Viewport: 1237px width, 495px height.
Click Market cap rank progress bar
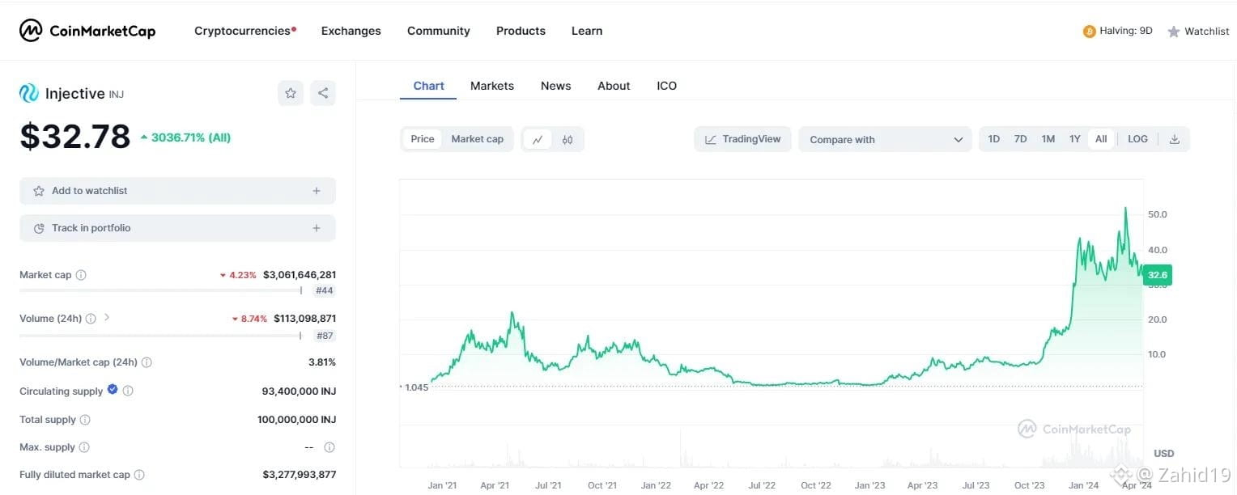pyautogui.click(x=162, y=290)
